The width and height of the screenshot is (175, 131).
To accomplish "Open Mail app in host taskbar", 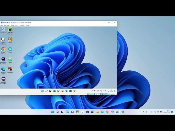I will tap(103, 112).
